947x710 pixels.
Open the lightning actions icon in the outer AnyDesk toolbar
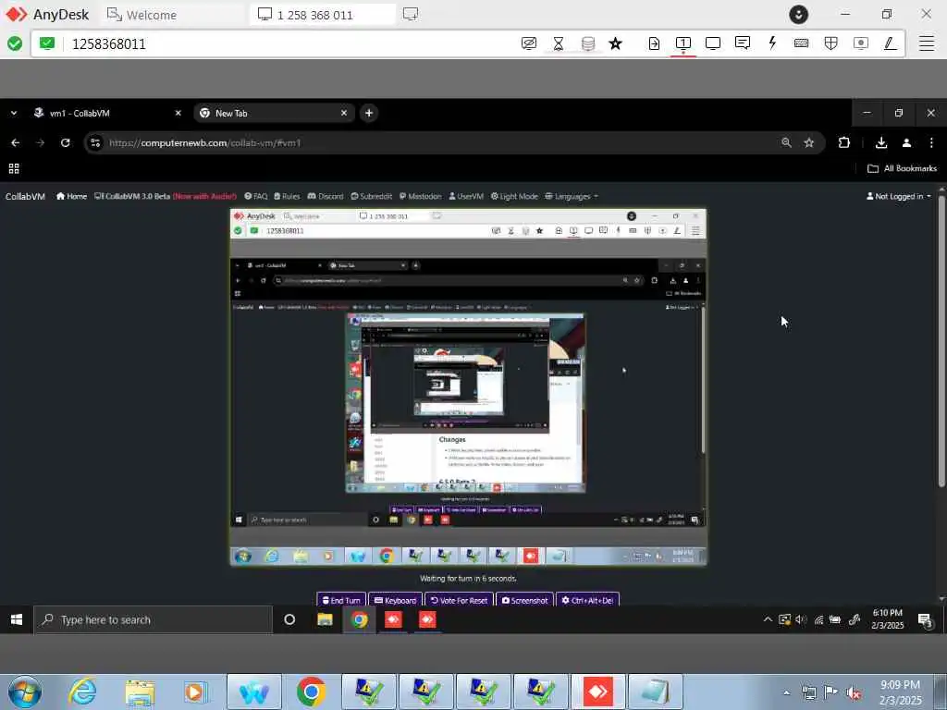(772, 43)
